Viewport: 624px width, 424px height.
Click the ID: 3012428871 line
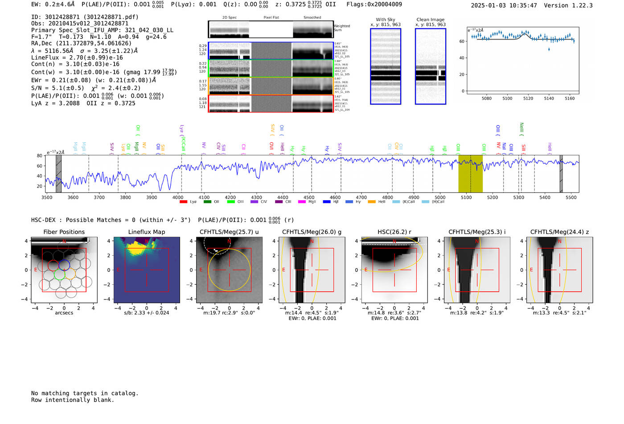click(85, 17)
